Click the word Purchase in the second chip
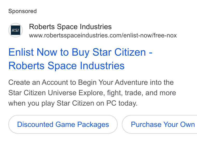This screenshot has height=142, width=197. (x=146, y=125)
